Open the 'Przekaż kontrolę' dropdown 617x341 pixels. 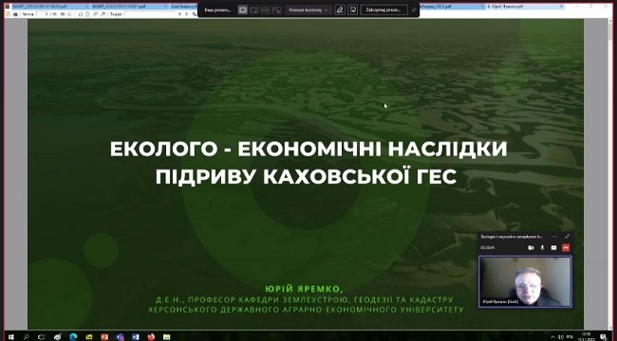pos(308,10)
